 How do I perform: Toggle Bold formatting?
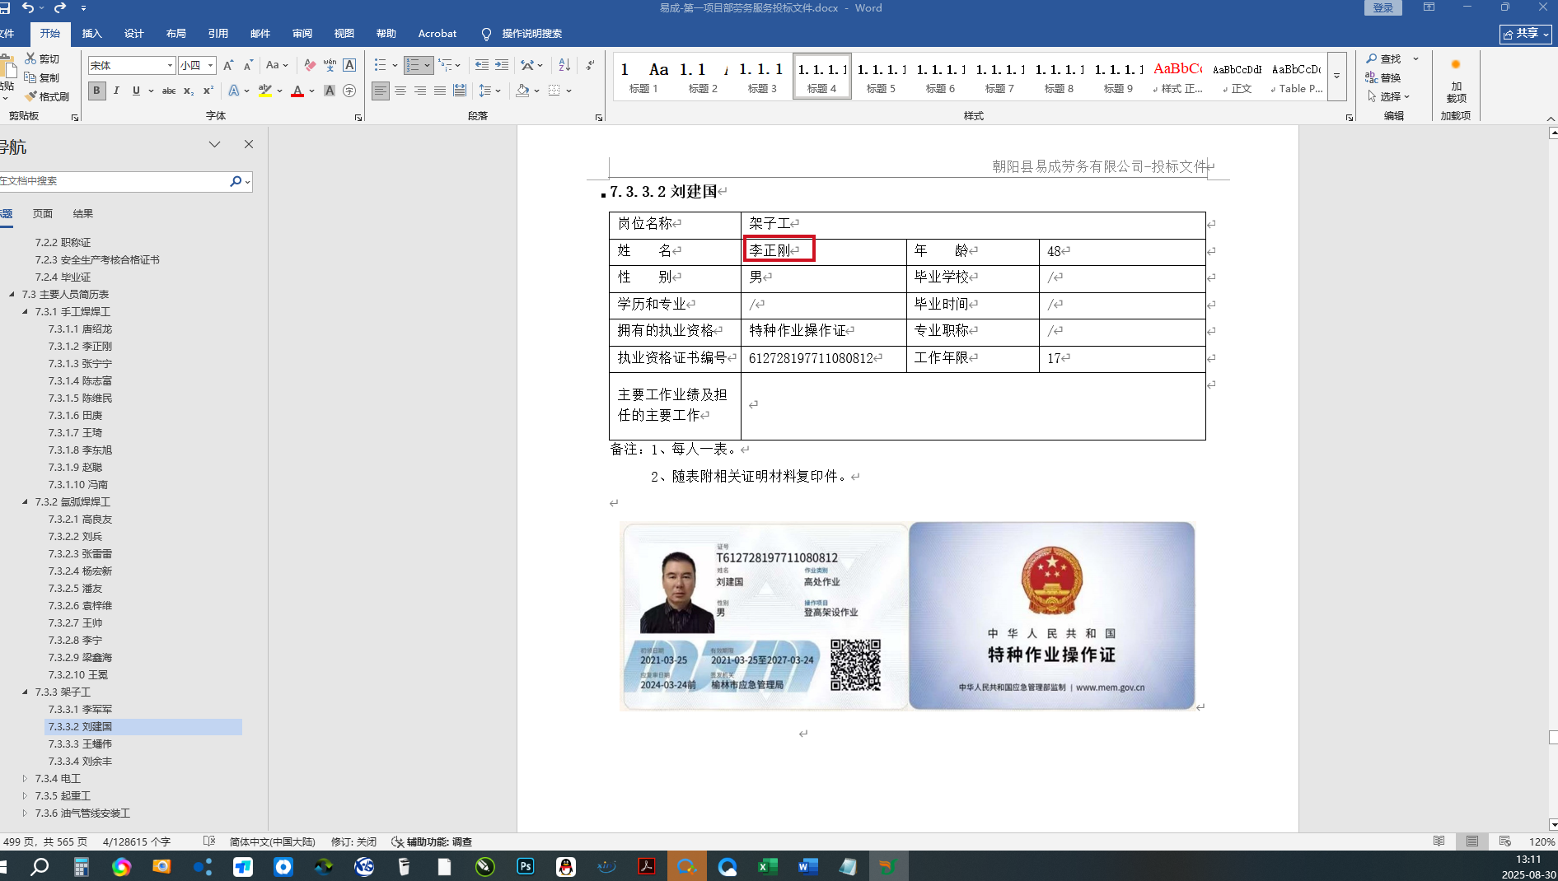[96, 91]
